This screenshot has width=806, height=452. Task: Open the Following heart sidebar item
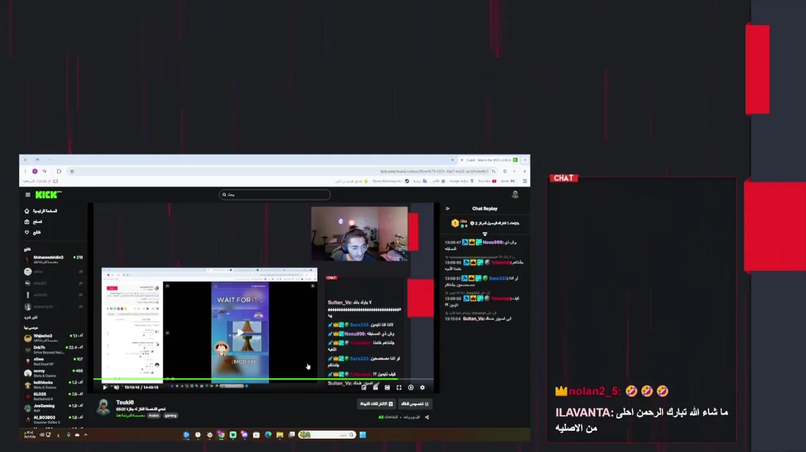(33, 232)
